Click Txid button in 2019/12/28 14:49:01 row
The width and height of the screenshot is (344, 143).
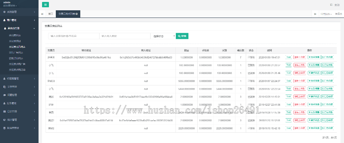289,96
